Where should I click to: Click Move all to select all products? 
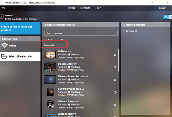point(50,45)
